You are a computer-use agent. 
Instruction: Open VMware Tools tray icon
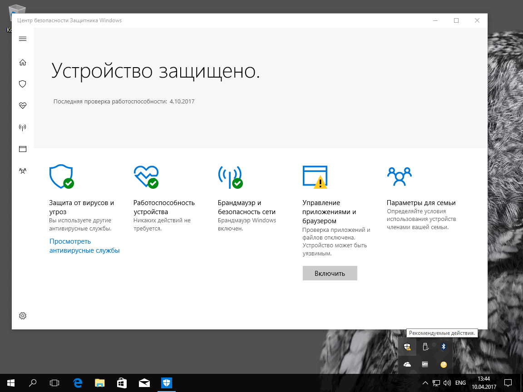pos(424,363)
